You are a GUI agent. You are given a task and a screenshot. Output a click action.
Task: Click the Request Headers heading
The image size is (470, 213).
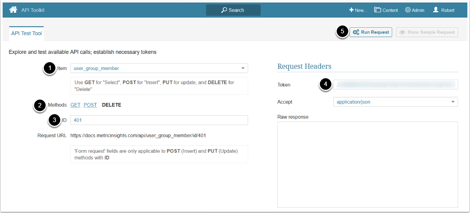(304, 66)
